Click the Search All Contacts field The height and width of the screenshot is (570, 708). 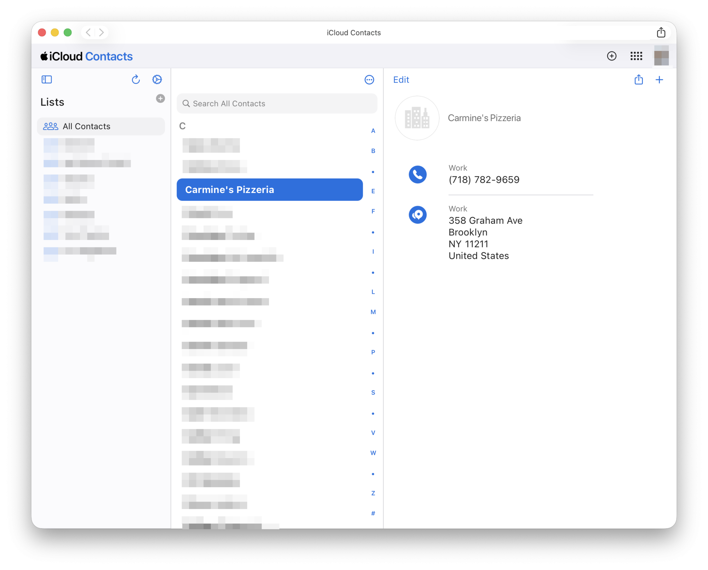point(277,104)
